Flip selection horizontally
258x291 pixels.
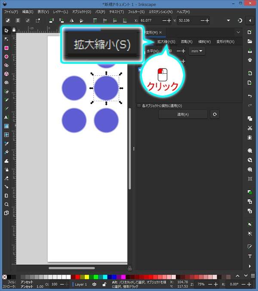pyautogui.click(x=71, y=20)
